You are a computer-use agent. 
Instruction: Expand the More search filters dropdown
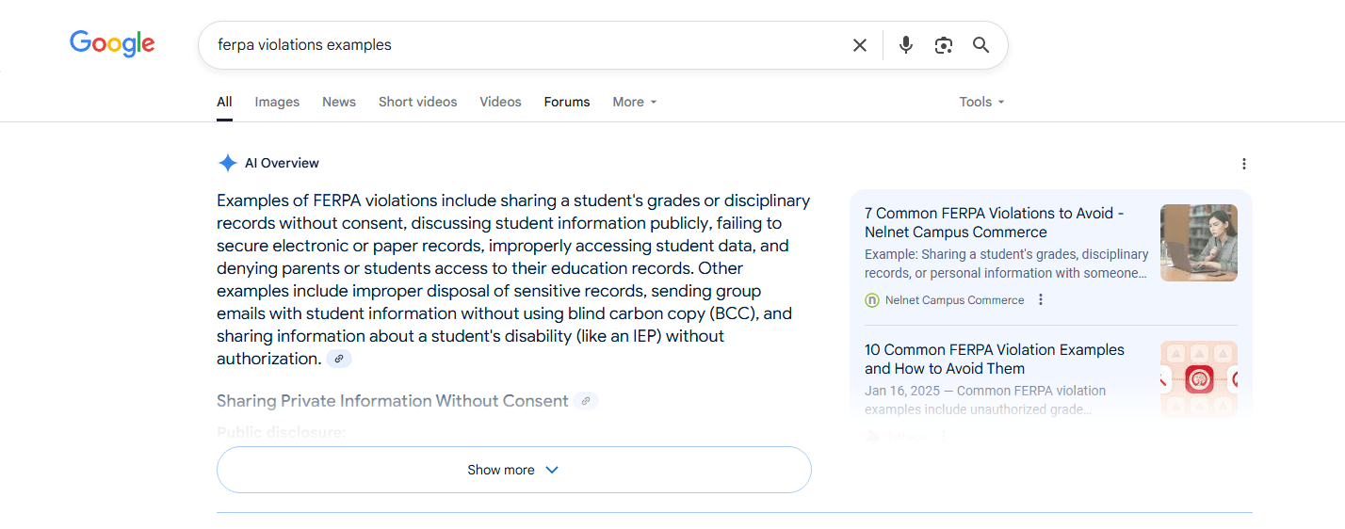(x=634, y=102)
